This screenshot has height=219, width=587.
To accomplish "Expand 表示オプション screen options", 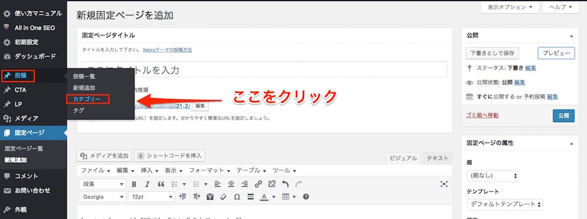I will [510, 7].
